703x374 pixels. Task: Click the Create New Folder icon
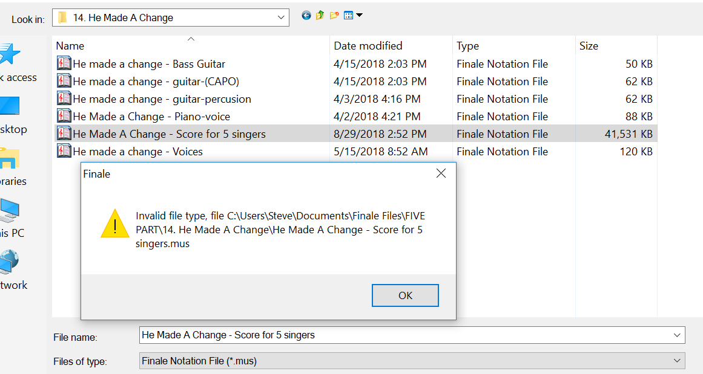334,16
